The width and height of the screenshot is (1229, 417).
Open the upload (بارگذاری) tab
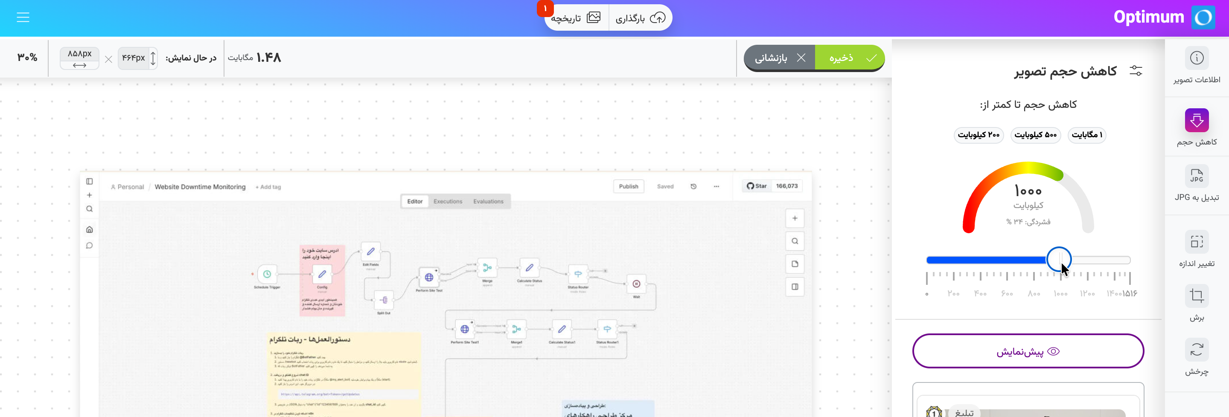point(640,18)
